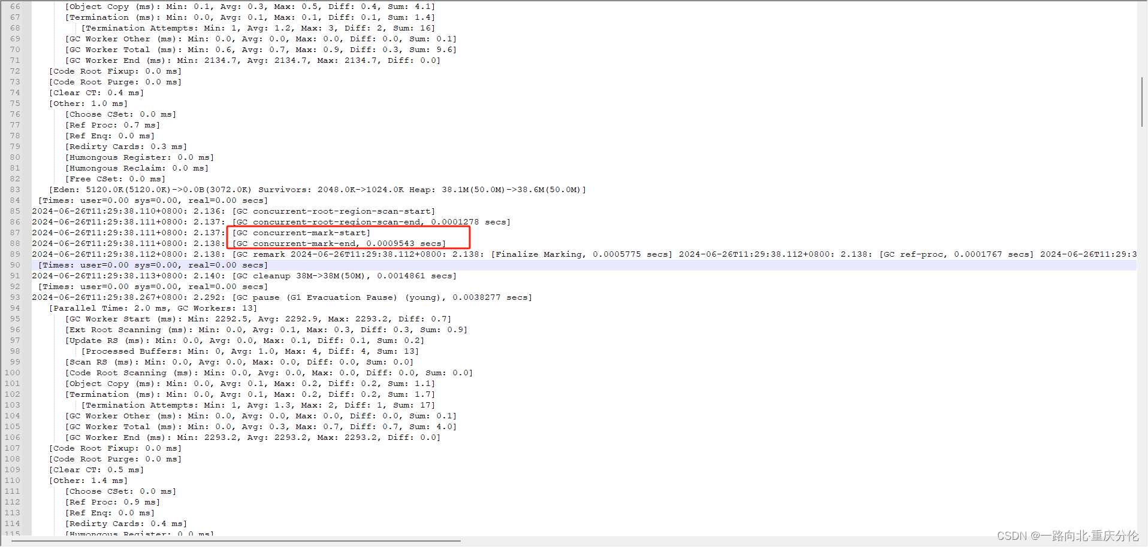Click the 'Code Root Scanning (ms)' line
Viewport: 1148px width, 547px height.
pyautogui.click(x=269, y=373)
